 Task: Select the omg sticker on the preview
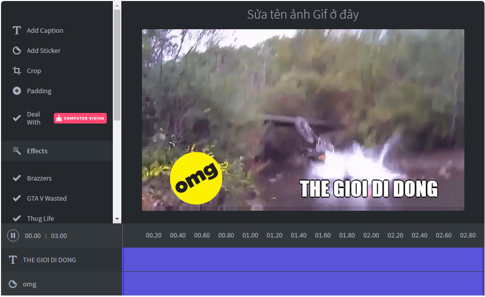coord(196,178)
